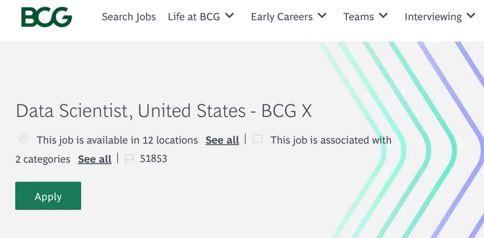Expand the Interviewing dropdown chevron
This screenshot has height=238, width=484.
[x=471, y=15]
